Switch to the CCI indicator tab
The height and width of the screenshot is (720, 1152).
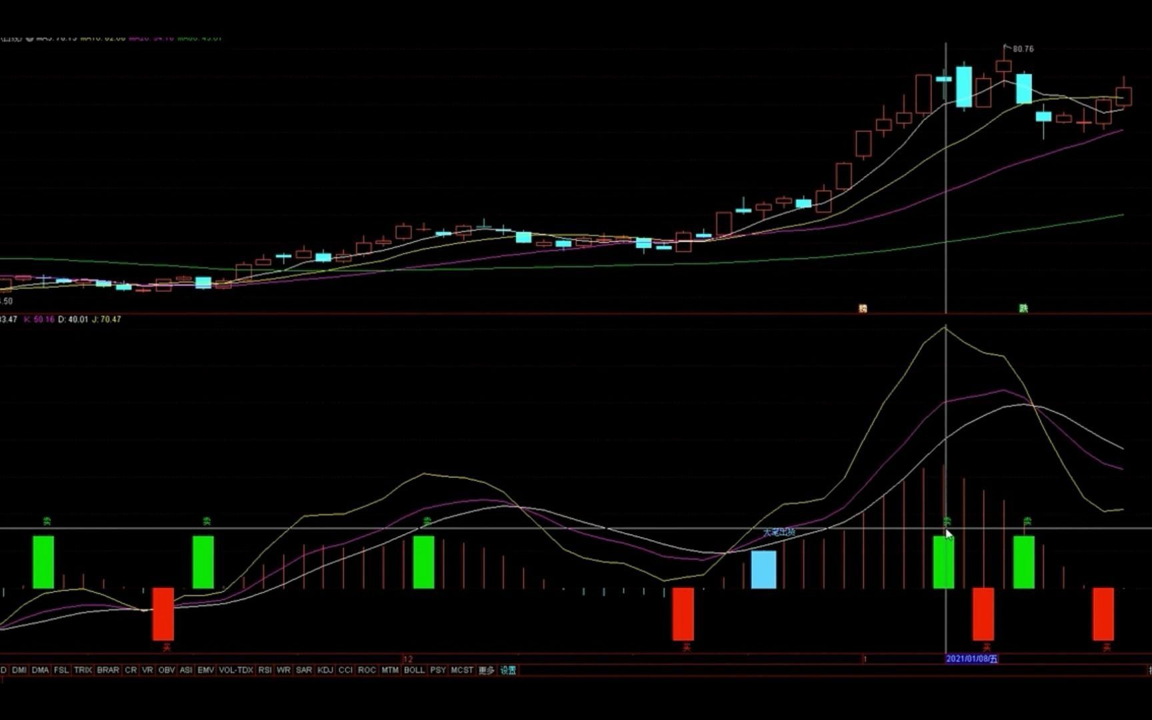(345, 670)
